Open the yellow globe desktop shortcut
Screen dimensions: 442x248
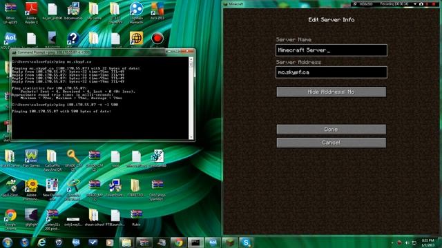(136, 39)
